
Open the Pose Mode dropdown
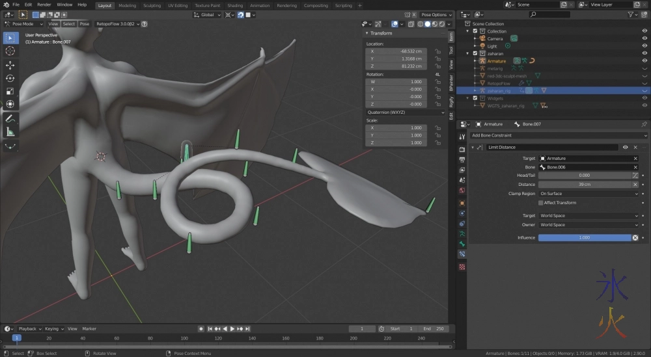click(25, 24)
